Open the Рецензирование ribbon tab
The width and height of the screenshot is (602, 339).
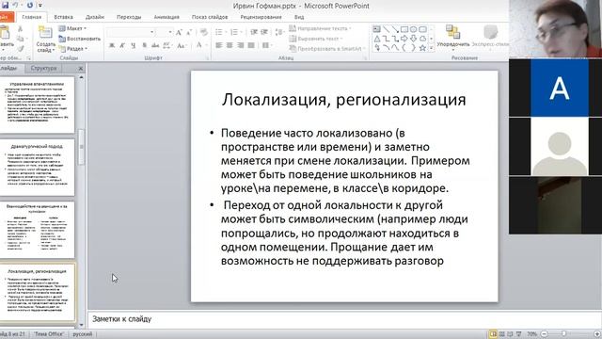(x=261, y=17)
